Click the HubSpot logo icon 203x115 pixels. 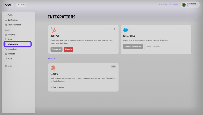tap(53, 30)
